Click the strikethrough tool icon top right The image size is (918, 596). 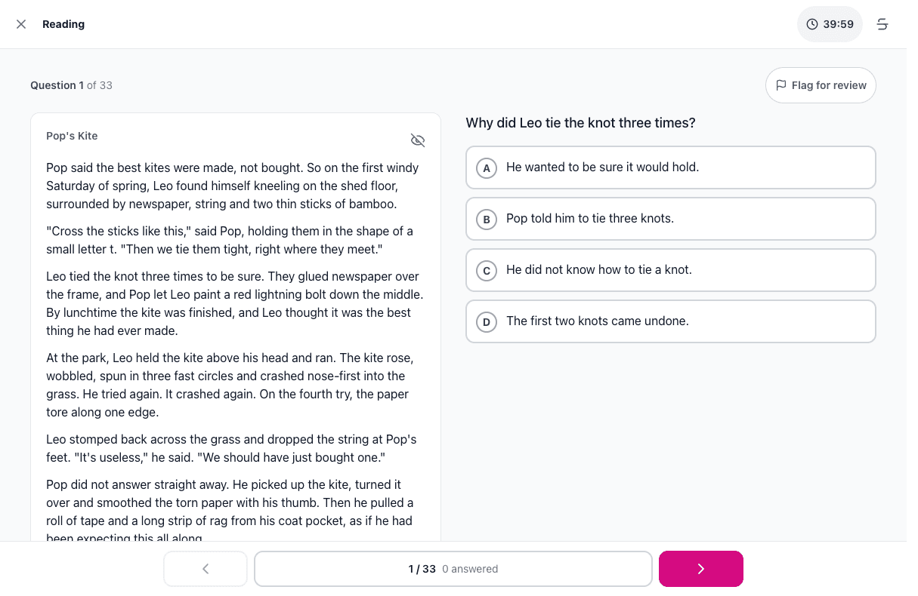tap(882, 24)
